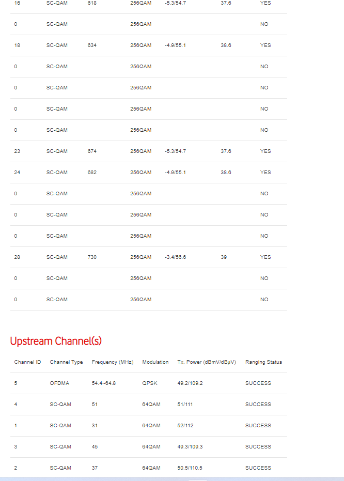Select downstream frequency 682 cell
The image size is (344, 481).
click(92, 172)
